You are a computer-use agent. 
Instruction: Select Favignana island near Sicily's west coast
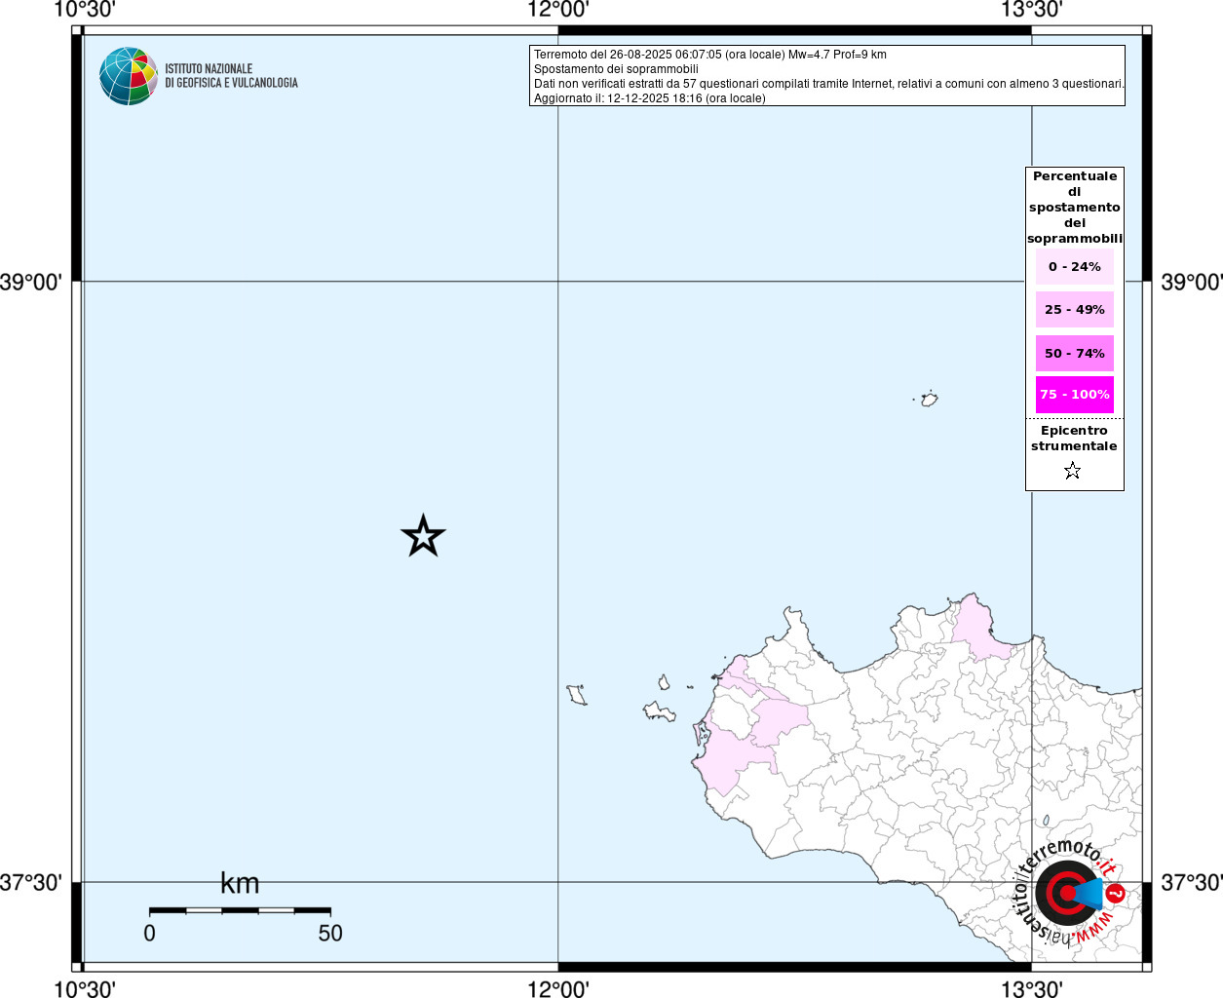(x=661, y=710)
